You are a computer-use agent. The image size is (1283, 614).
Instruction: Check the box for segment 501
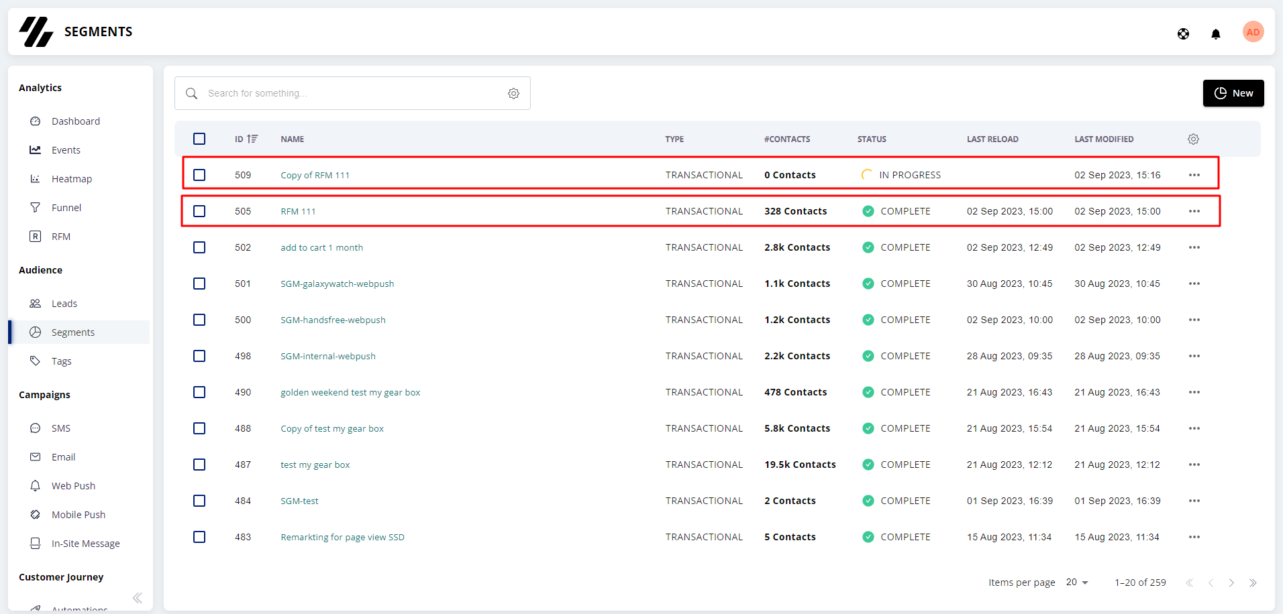point(199,284)
